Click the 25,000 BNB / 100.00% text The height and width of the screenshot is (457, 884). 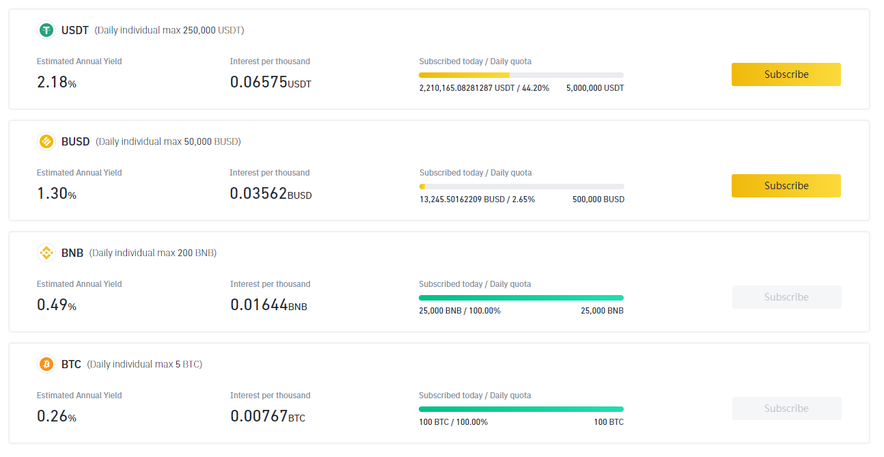[460, 311]
